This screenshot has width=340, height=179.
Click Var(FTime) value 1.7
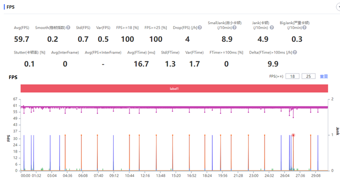click(195, 64)
